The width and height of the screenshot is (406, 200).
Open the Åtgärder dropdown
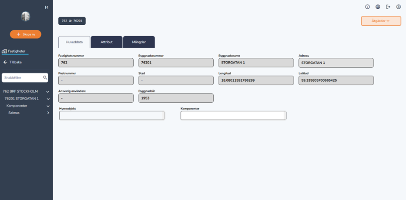pyautogui.click(x=381, y=21)
